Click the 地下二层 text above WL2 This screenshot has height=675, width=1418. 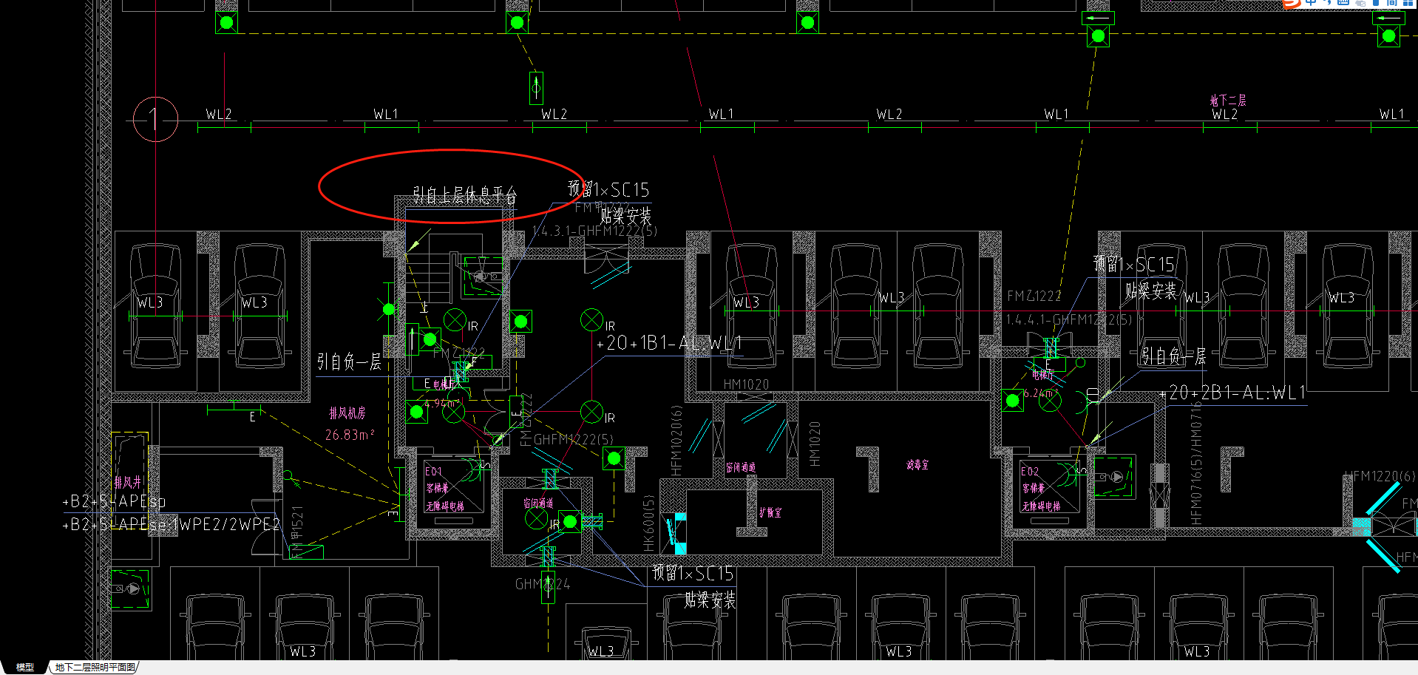point(1228,100)
